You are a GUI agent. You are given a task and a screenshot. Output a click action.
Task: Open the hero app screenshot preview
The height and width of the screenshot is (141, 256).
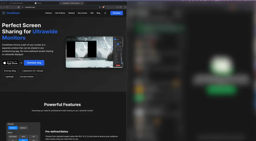click(x=94, y=52)
